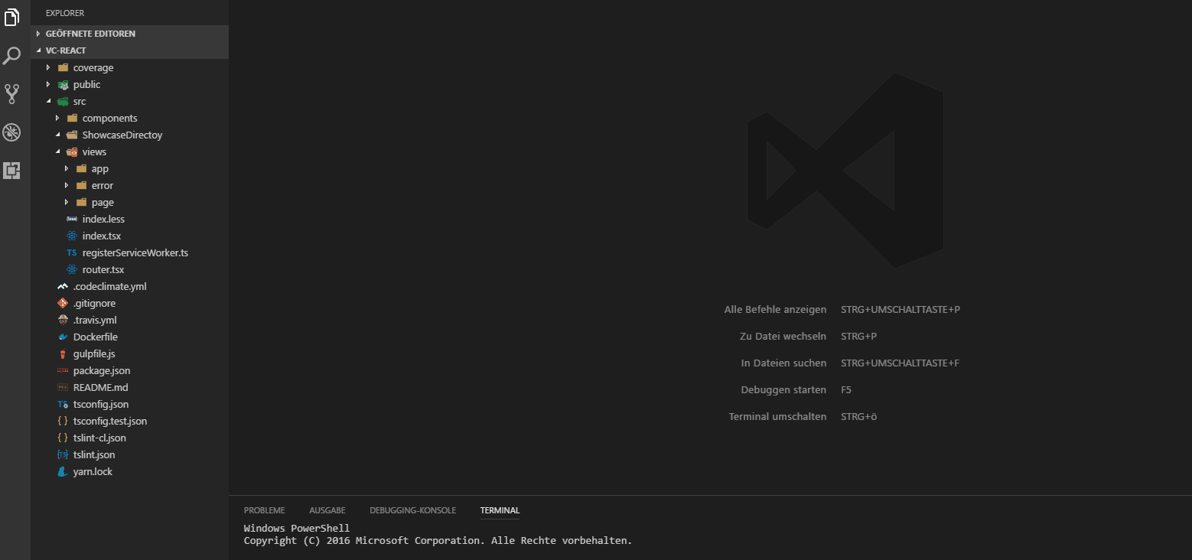Collapse the ShowcaseDirectoy folder arrow
Image resolution: width=1192 pixels, height=560 pixels.
tap(57, 135)
